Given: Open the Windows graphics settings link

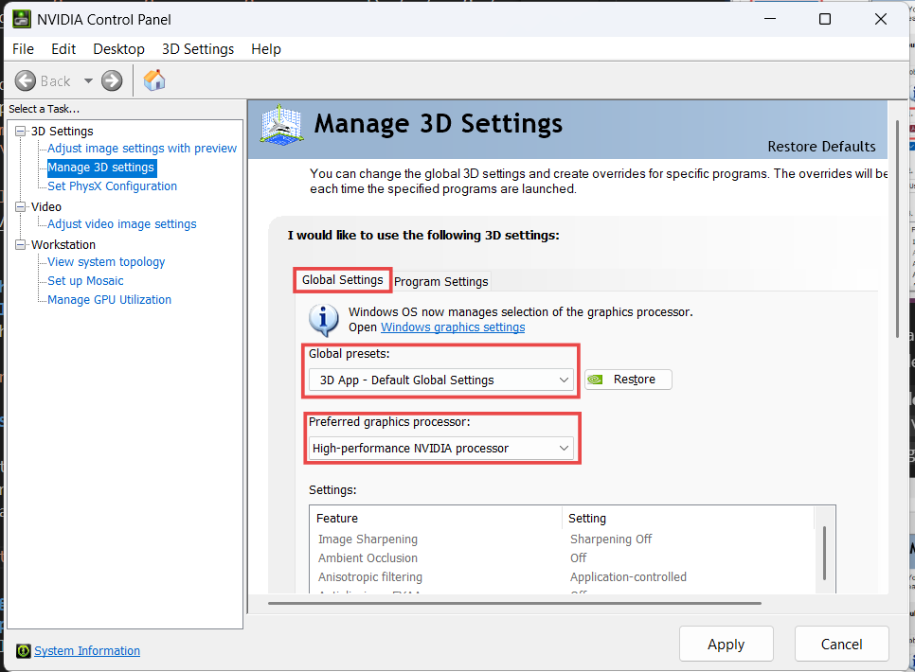Looking at the screenshot, I should click(453, 327).
